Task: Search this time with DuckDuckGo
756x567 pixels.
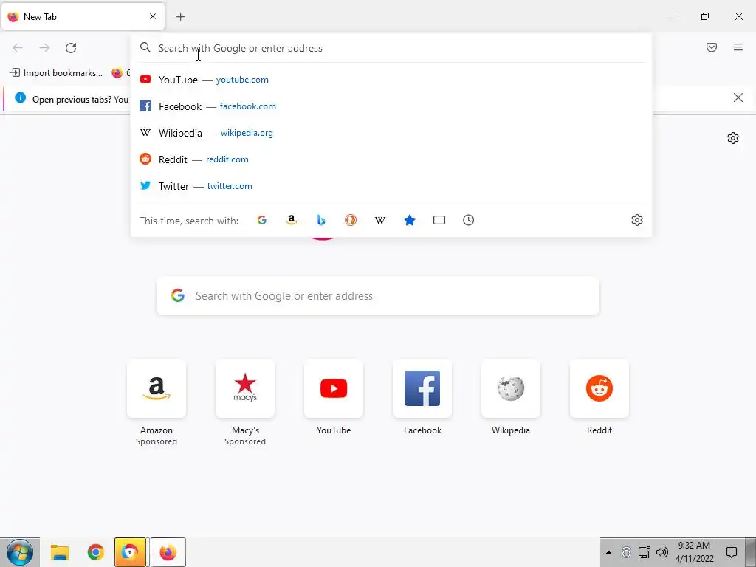Action: [x=351, y=220]
